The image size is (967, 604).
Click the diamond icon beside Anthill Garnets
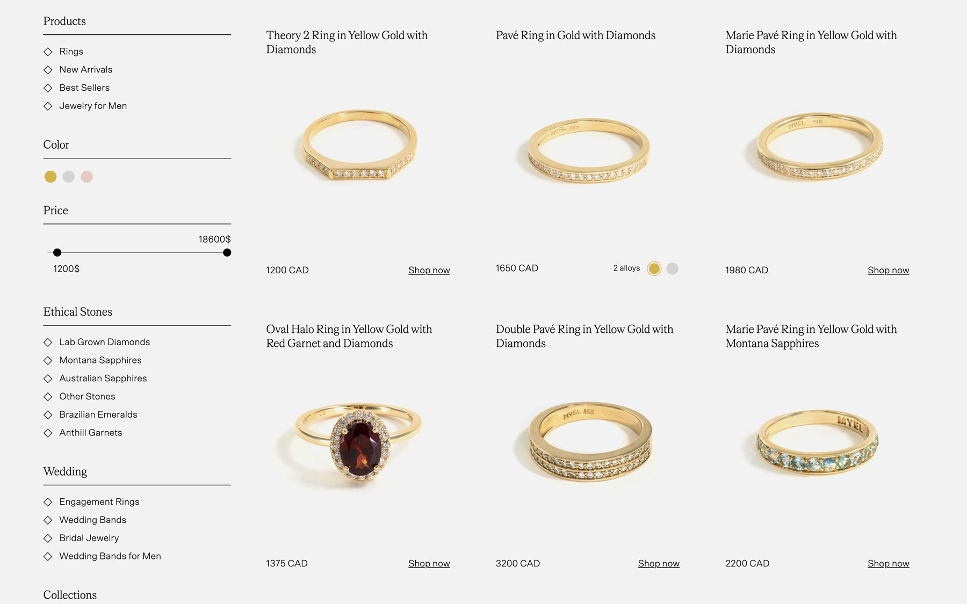(48, 433)
